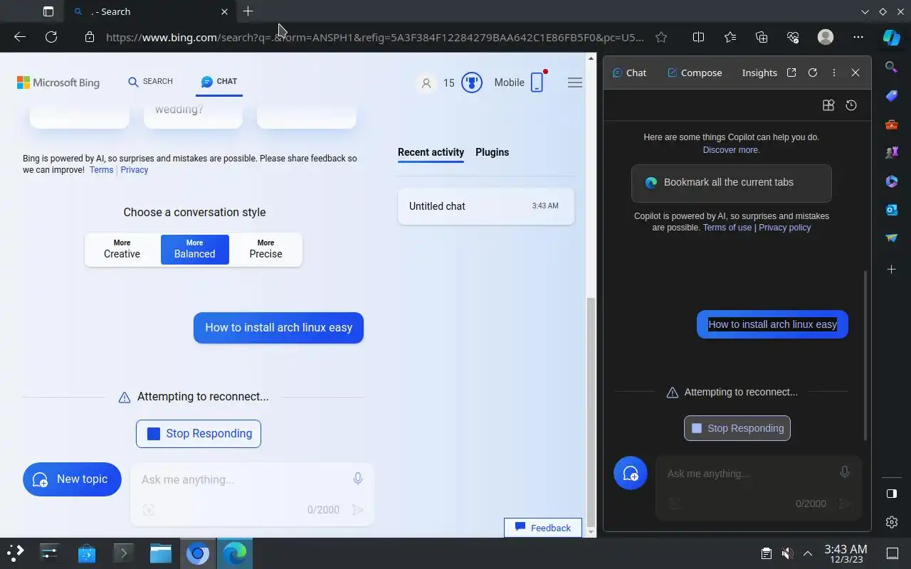This screenshot has height=569, width=911.
Task: Select More Creative conversation style
Action: (122, 250)
